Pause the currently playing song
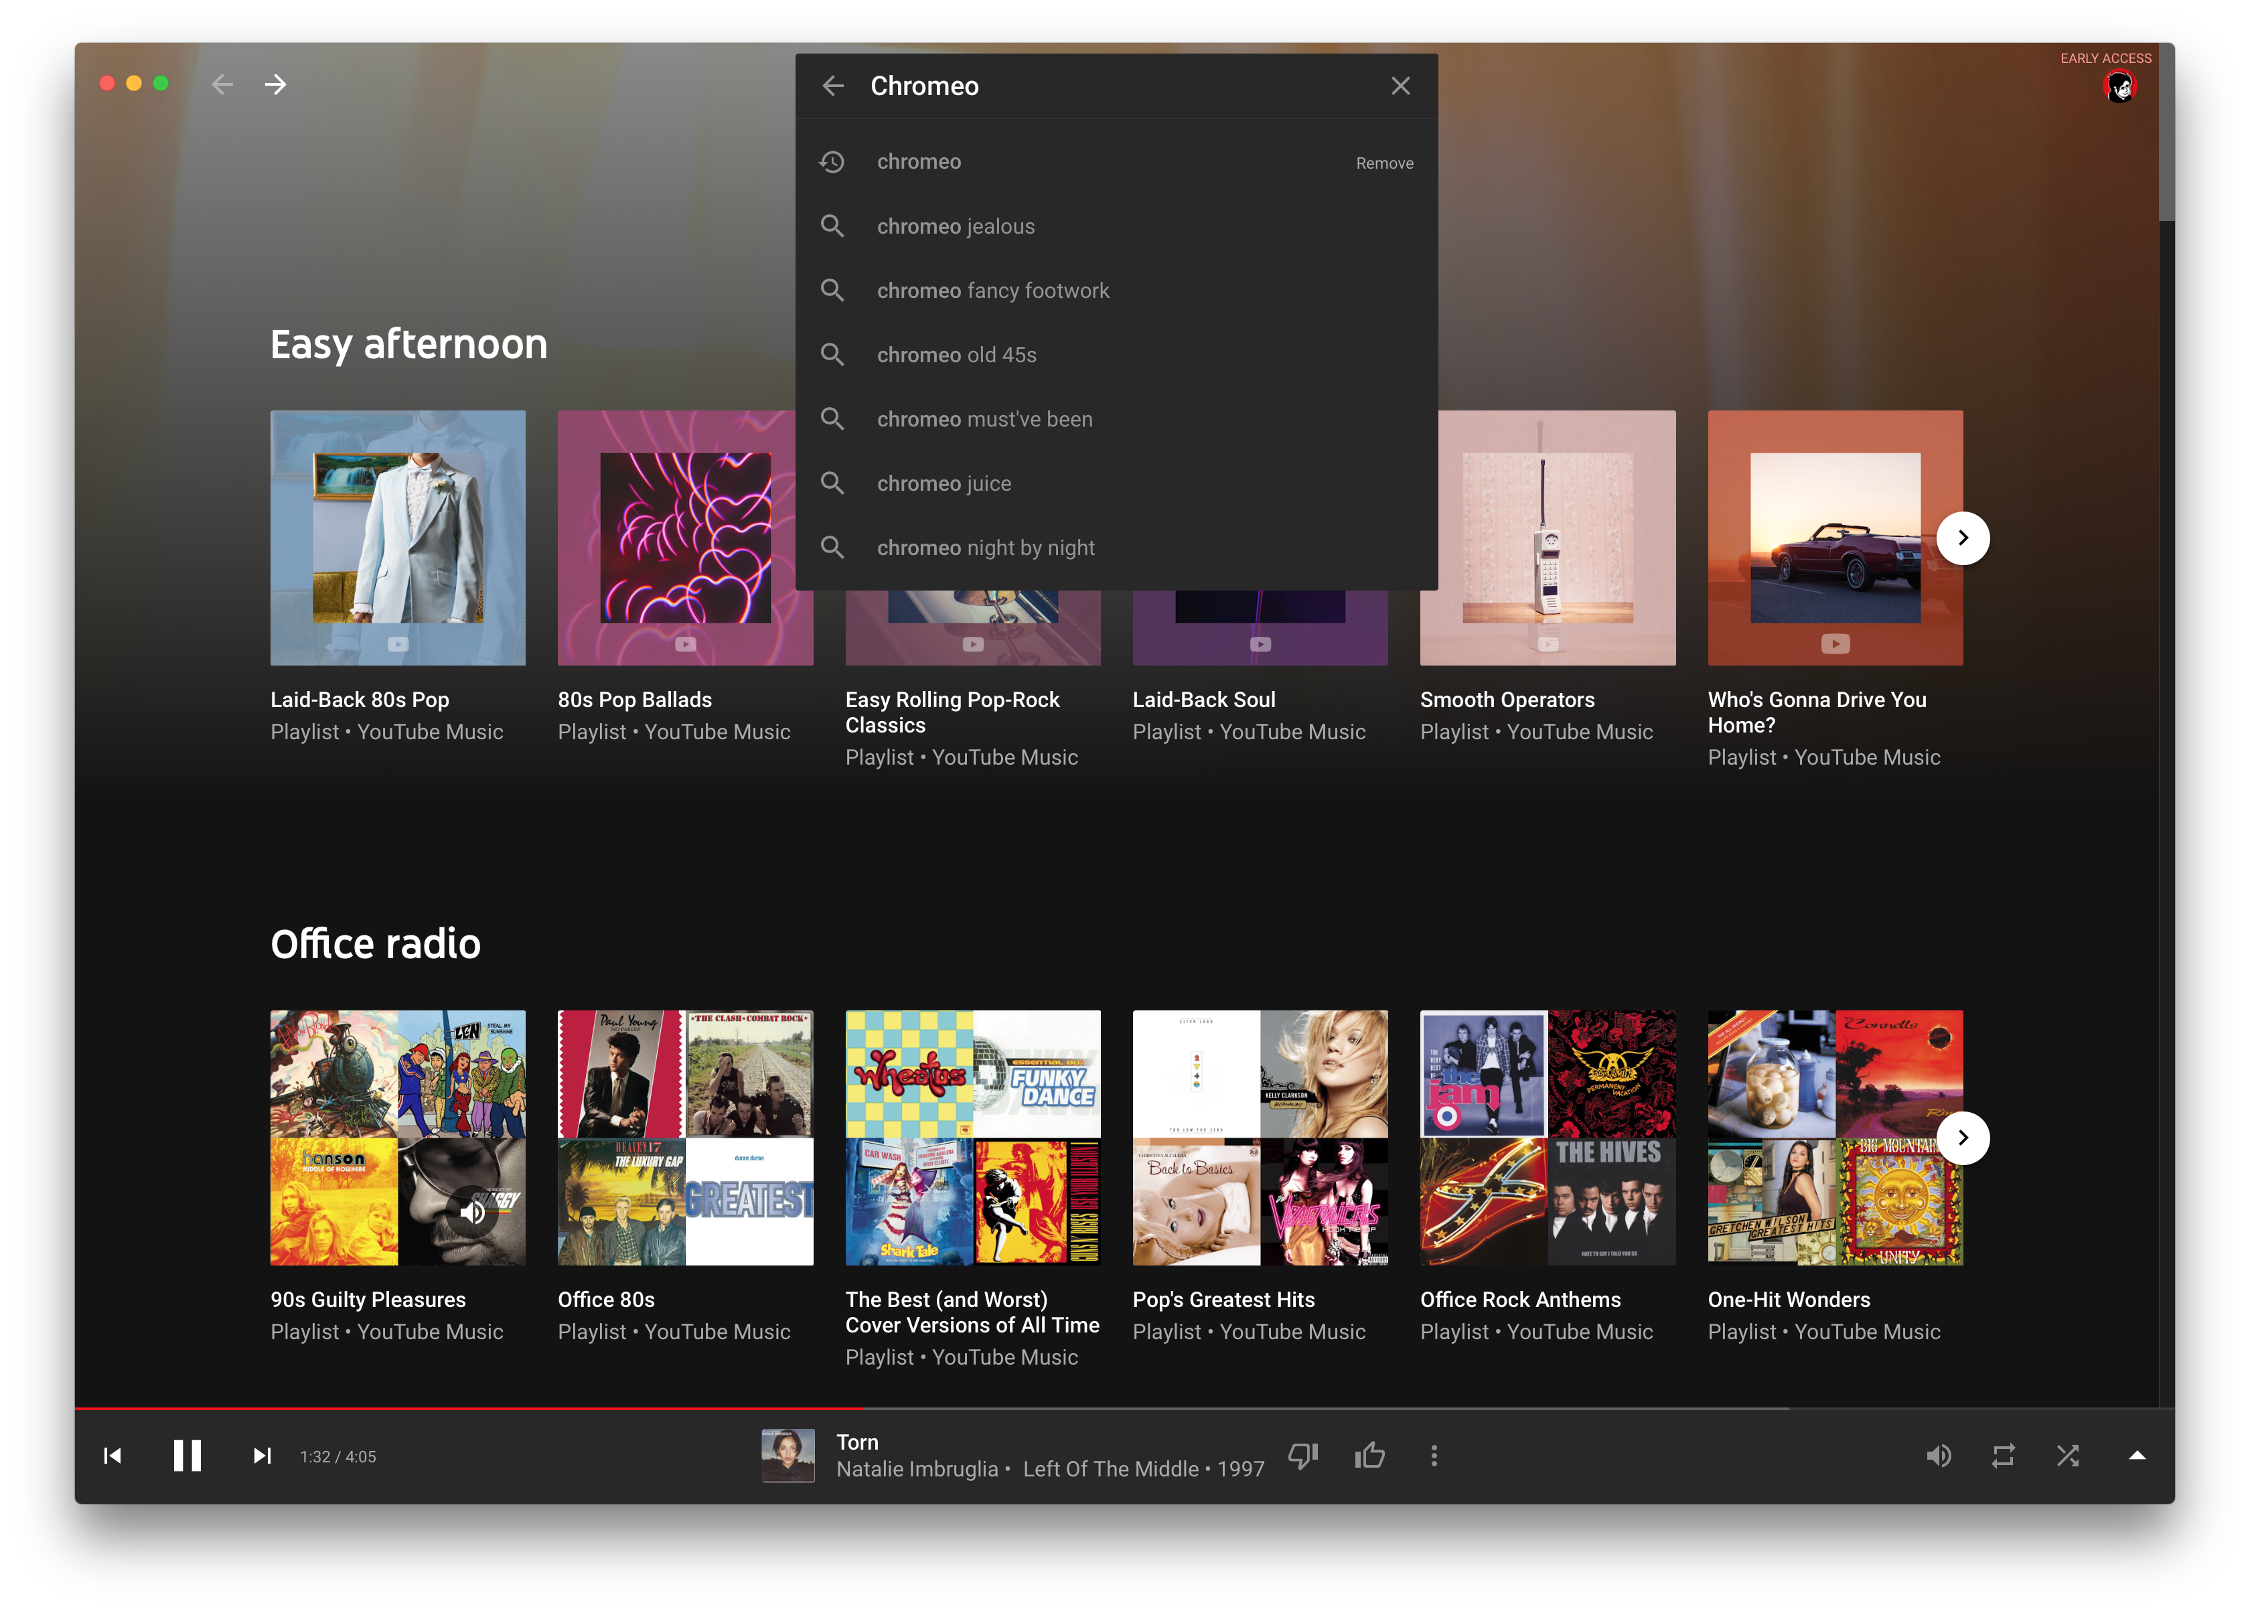 pyautogui.click(x=187, y=1455)
